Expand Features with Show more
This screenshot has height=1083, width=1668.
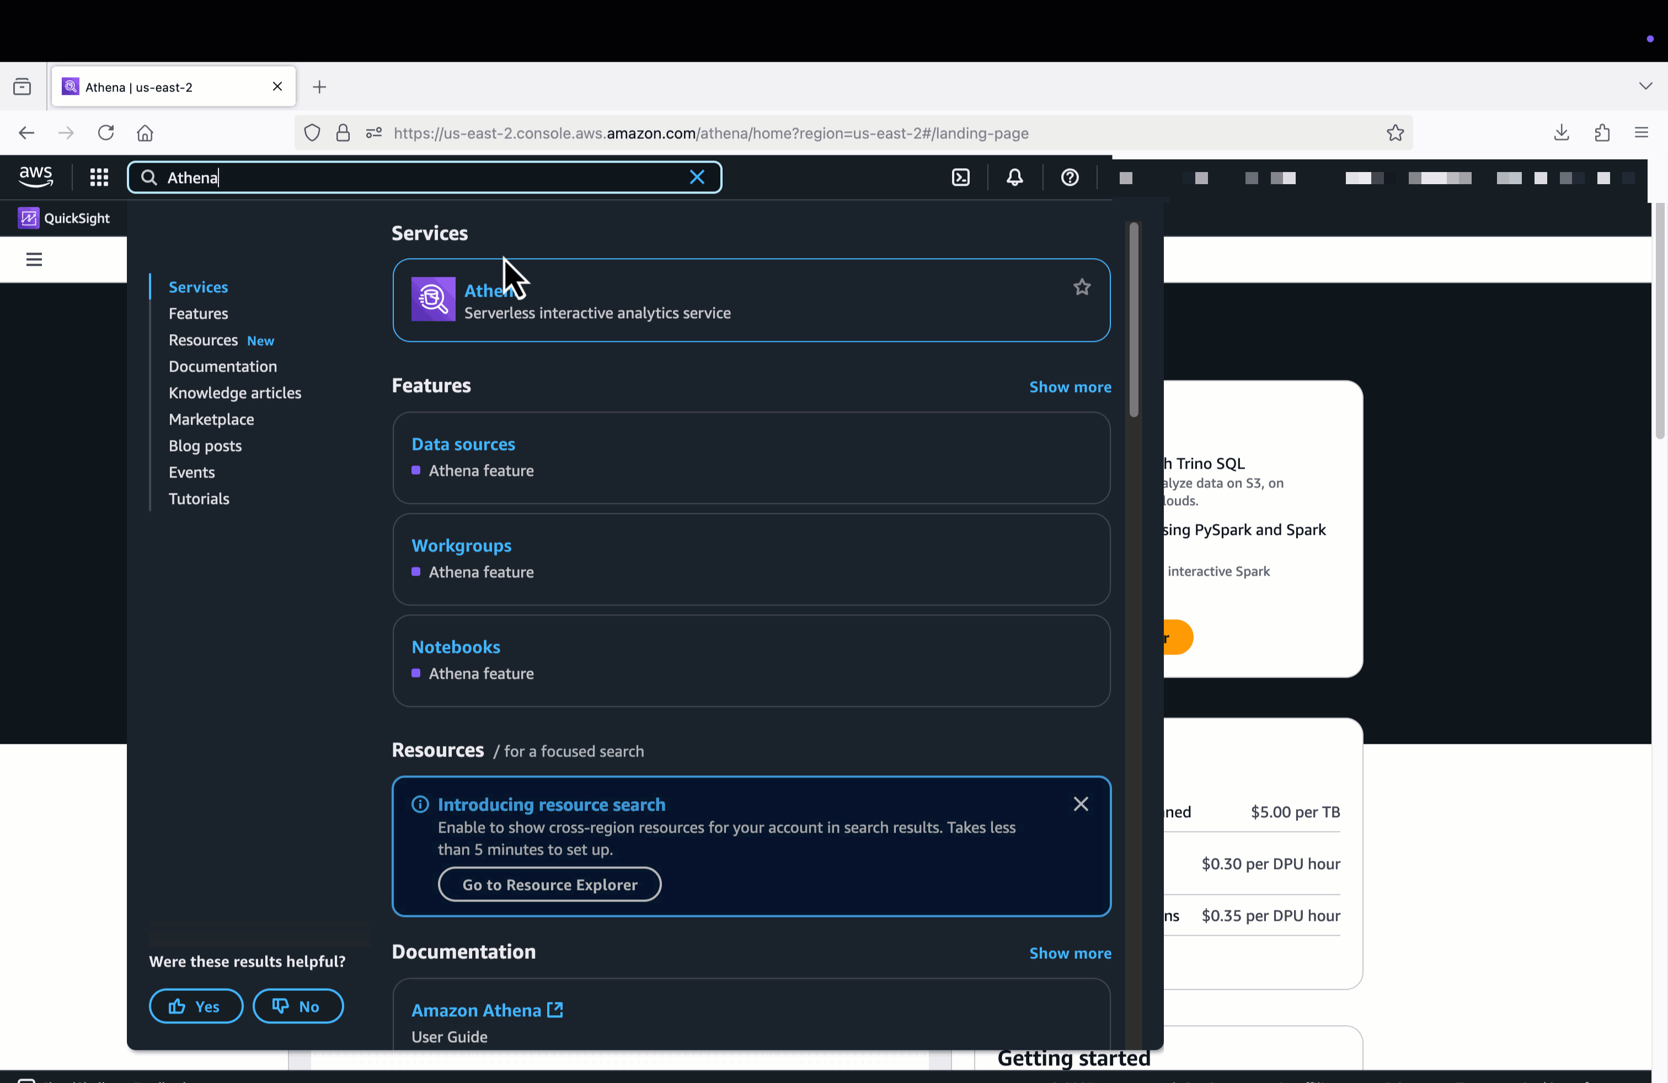pos(1070,388)
